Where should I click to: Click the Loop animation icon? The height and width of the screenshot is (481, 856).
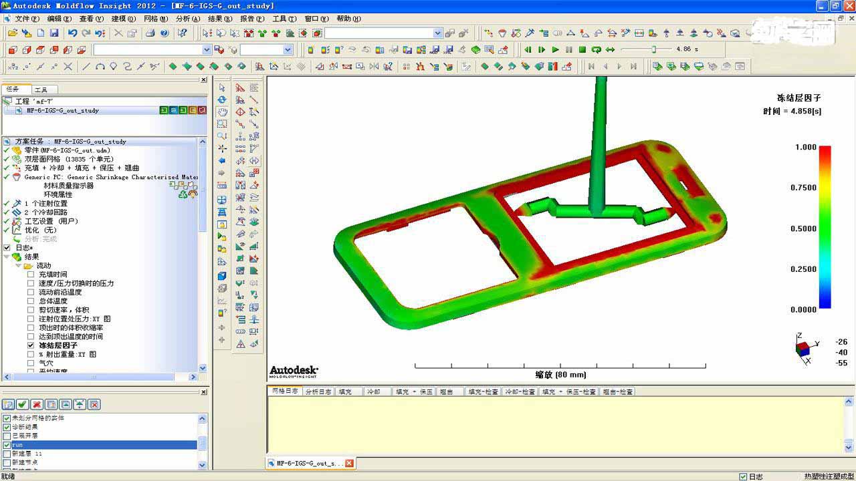pyautogui.click(x=596, y=49)
